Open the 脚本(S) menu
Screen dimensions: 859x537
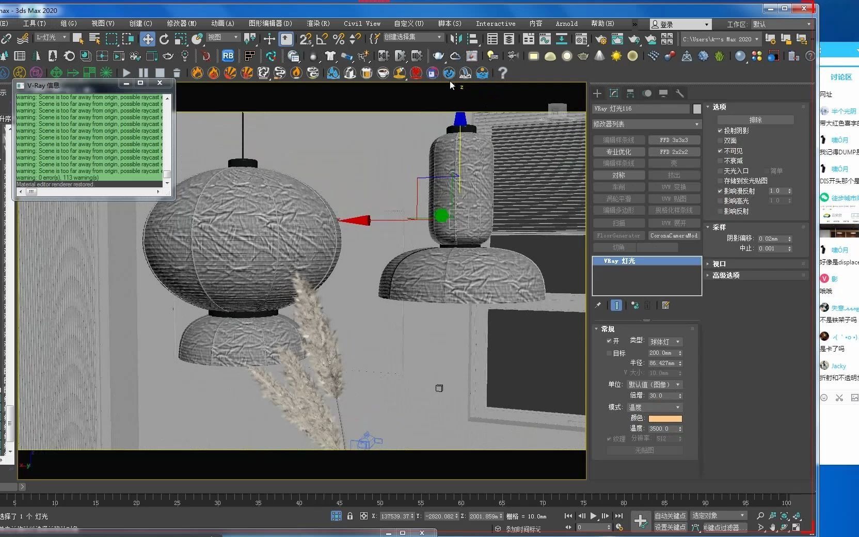[450, 23]
